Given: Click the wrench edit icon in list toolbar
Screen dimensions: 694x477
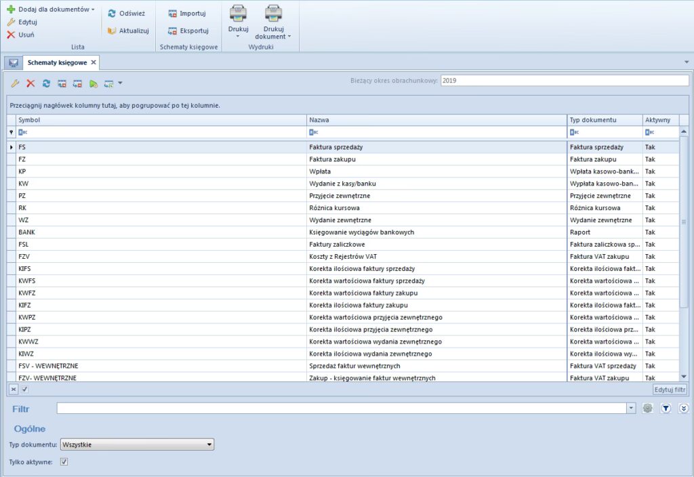Looking at the screenshot, I should (16, 83).
